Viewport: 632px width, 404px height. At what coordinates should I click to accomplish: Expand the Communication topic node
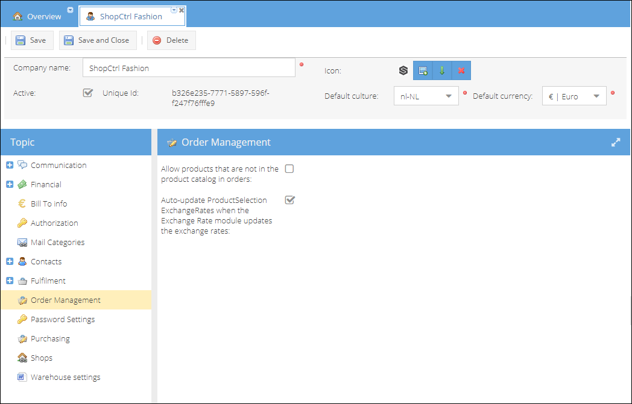[x=10, y=165]
